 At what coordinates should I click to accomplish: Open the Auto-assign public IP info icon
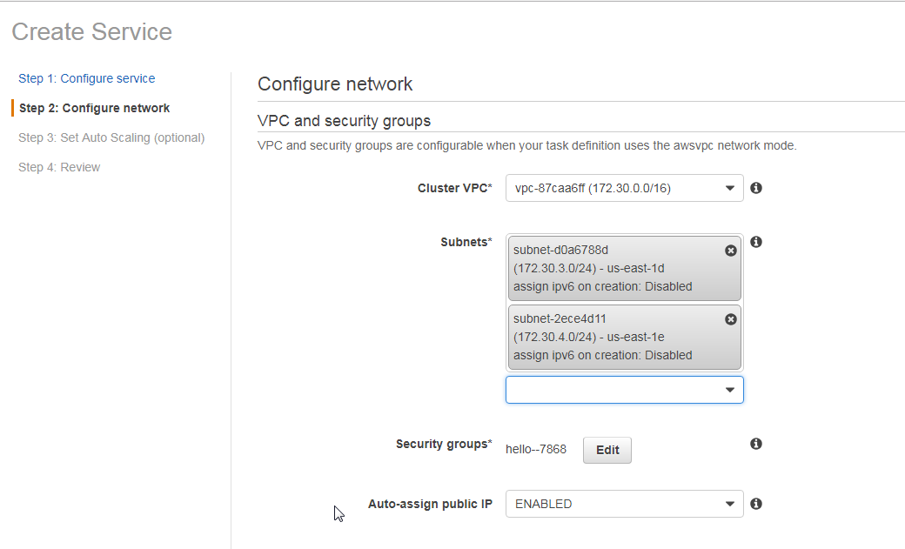(756, 504)
